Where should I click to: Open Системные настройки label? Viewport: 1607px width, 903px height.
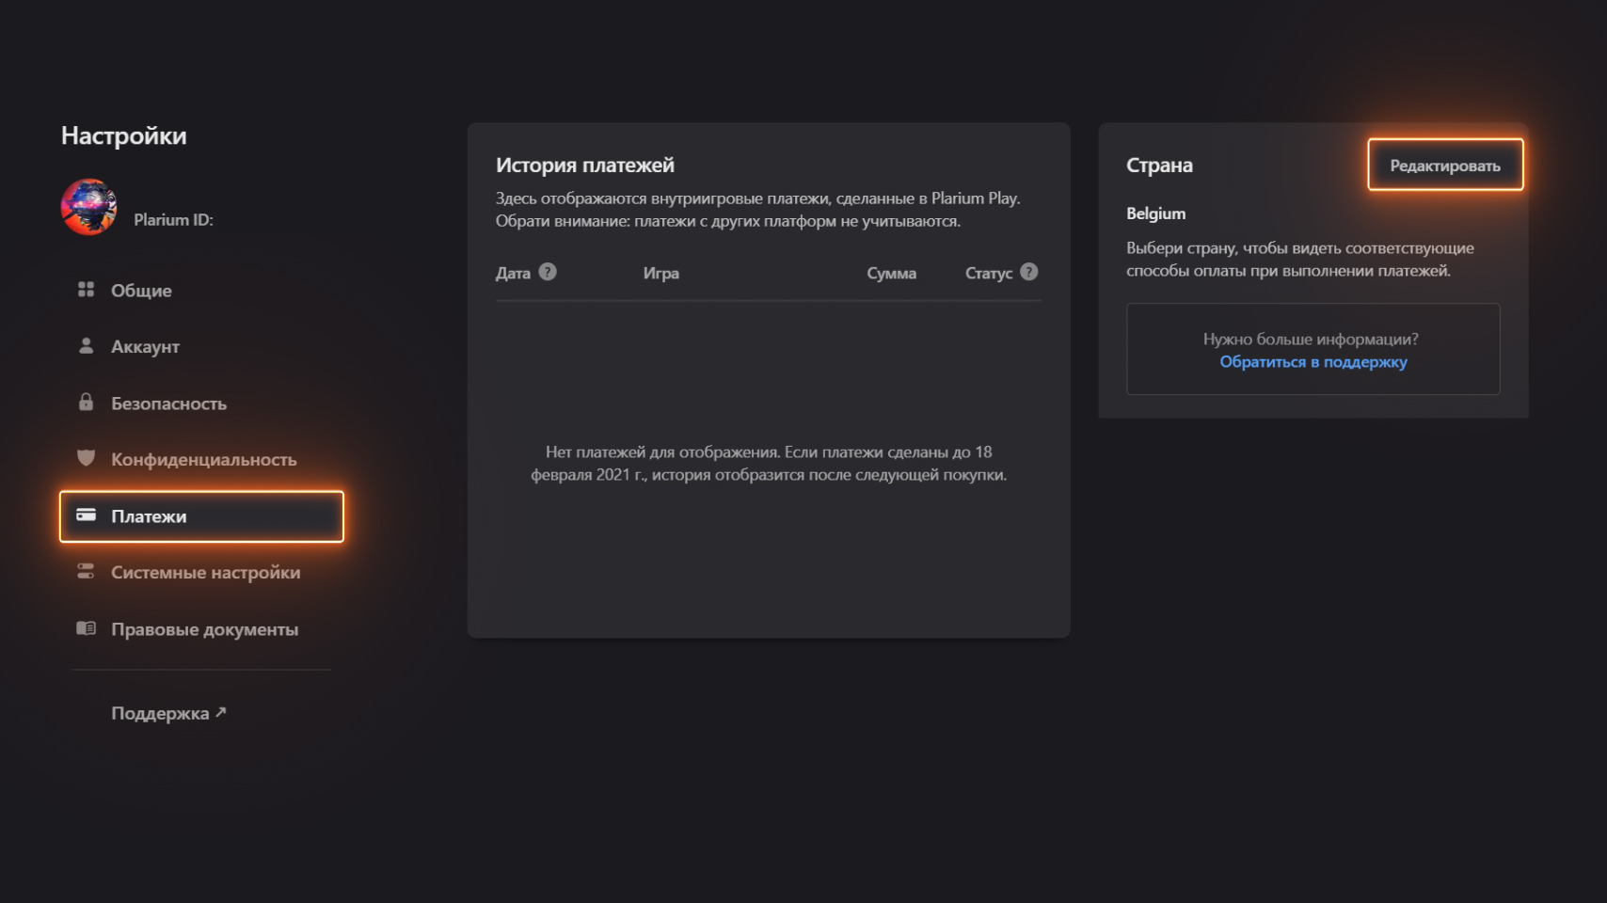click(205, 573)
